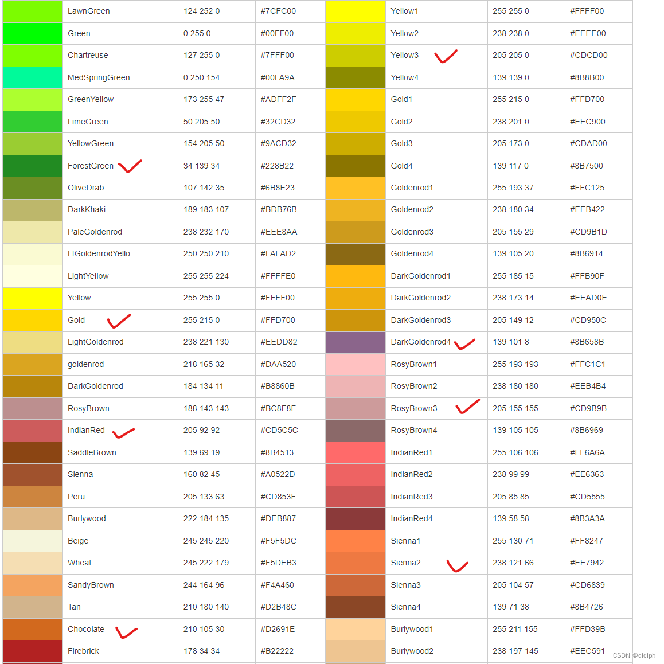Select the 'RosyBrown3' name text
The width and height of the screenshot is (664, 664).
click(414, 408)
